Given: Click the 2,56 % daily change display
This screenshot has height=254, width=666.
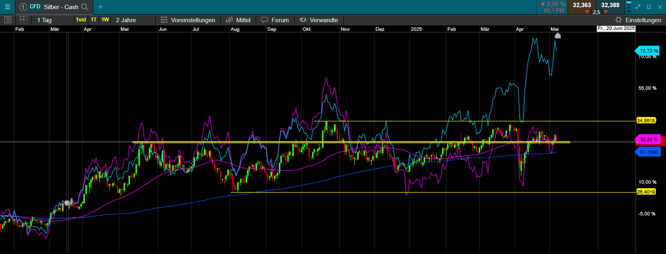Looking at the screenshot, I should [552, 4].
